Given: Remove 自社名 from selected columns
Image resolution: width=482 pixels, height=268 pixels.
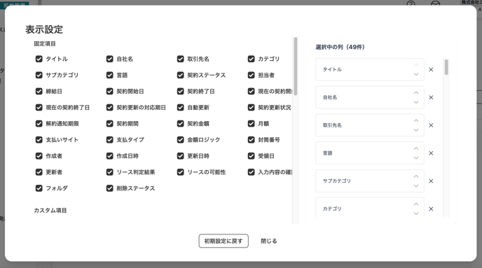Looking at the screenshot, I should (431, 98).
